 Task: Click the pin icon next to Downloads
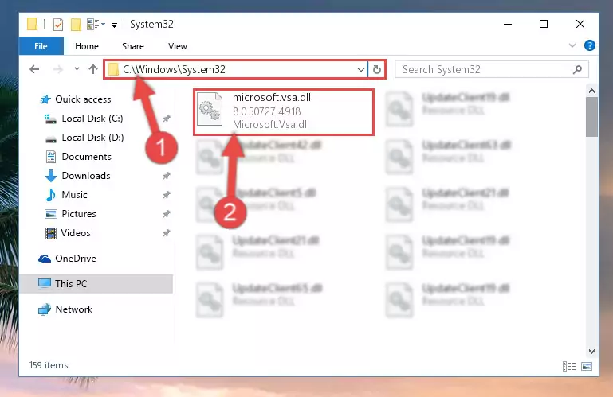pos(166,176)
